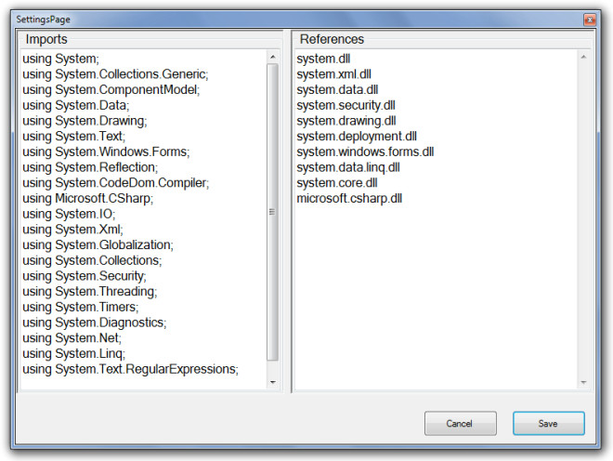The width and height of the screenshot is (613, 461).
Task: Select the 'microsoft.csharp.dll' reference
Action: [x=349, y=198]
